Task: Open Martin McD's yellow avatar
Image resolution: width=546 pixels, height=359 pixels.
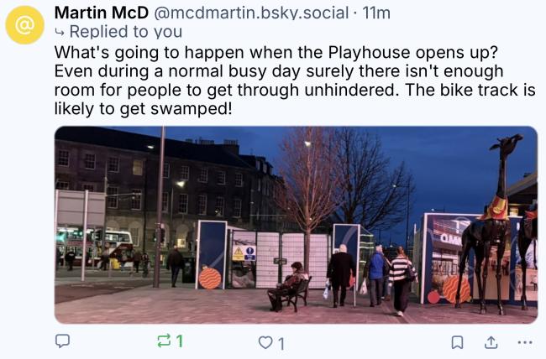Action: click(x=25, y=25)
